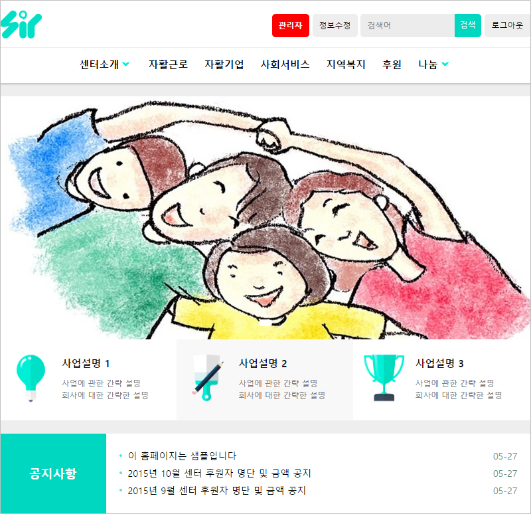Click the red 관리자 button
Viewport: 531px width, 514px height.
coord(291,25)
